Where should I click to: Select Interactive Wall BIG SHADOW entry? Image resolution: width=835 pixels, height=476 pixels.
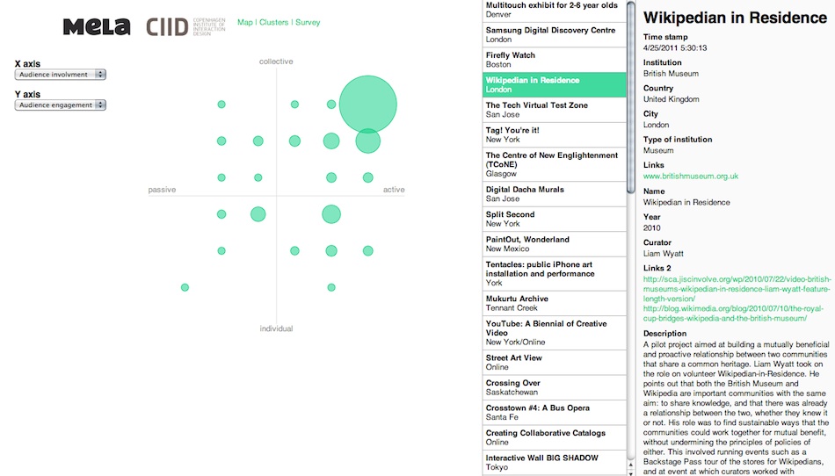[x=555, y=462]
